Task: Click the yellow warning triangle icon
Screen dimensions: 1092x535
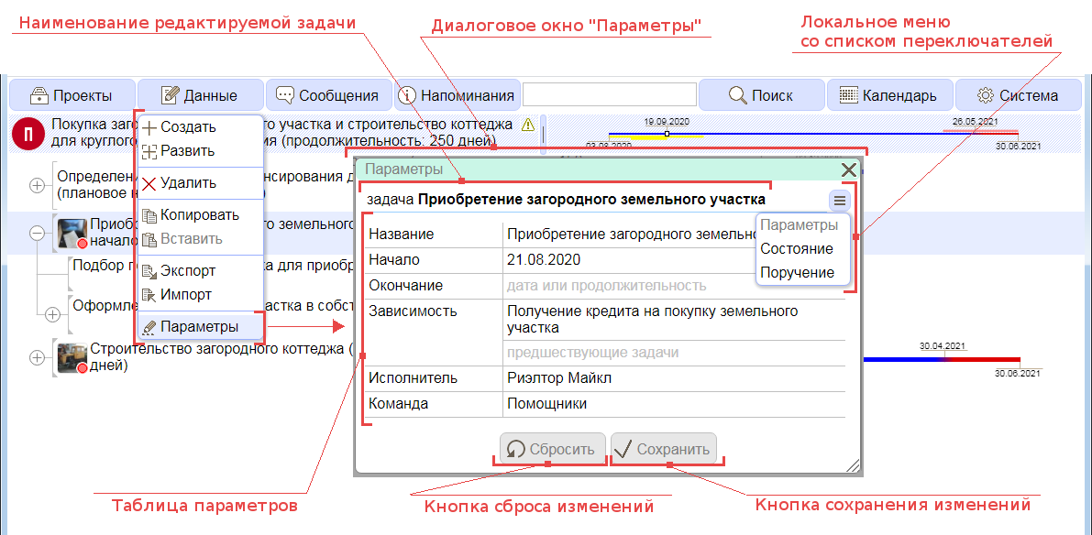Action: 528,125
